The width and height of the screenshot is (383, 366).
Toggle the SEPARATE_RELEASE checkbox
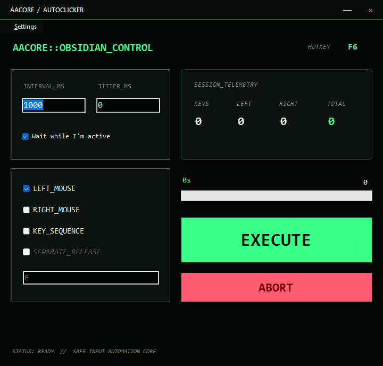(x=27, y=252)
